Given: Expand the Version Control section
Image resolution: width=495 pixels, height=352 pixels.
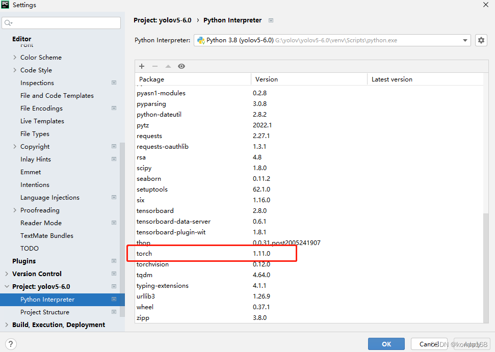Looking at the screenshot, I should (x=7, y=274).
